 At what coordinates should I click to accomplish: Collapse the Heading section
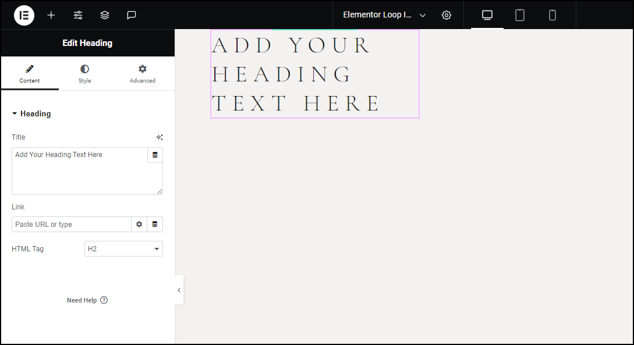point(31,114)
